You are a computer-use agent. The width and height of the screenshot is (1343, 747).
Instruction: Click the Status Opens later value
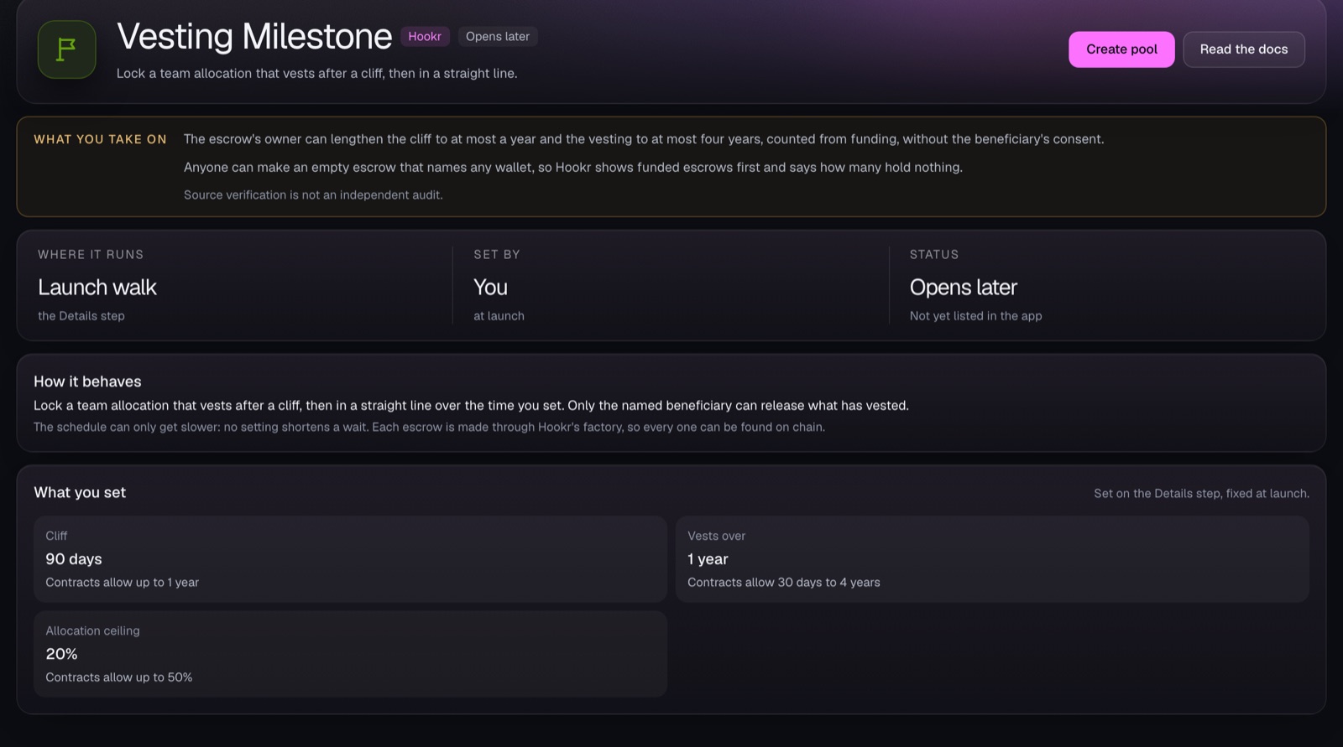click(x=964, y=288)
